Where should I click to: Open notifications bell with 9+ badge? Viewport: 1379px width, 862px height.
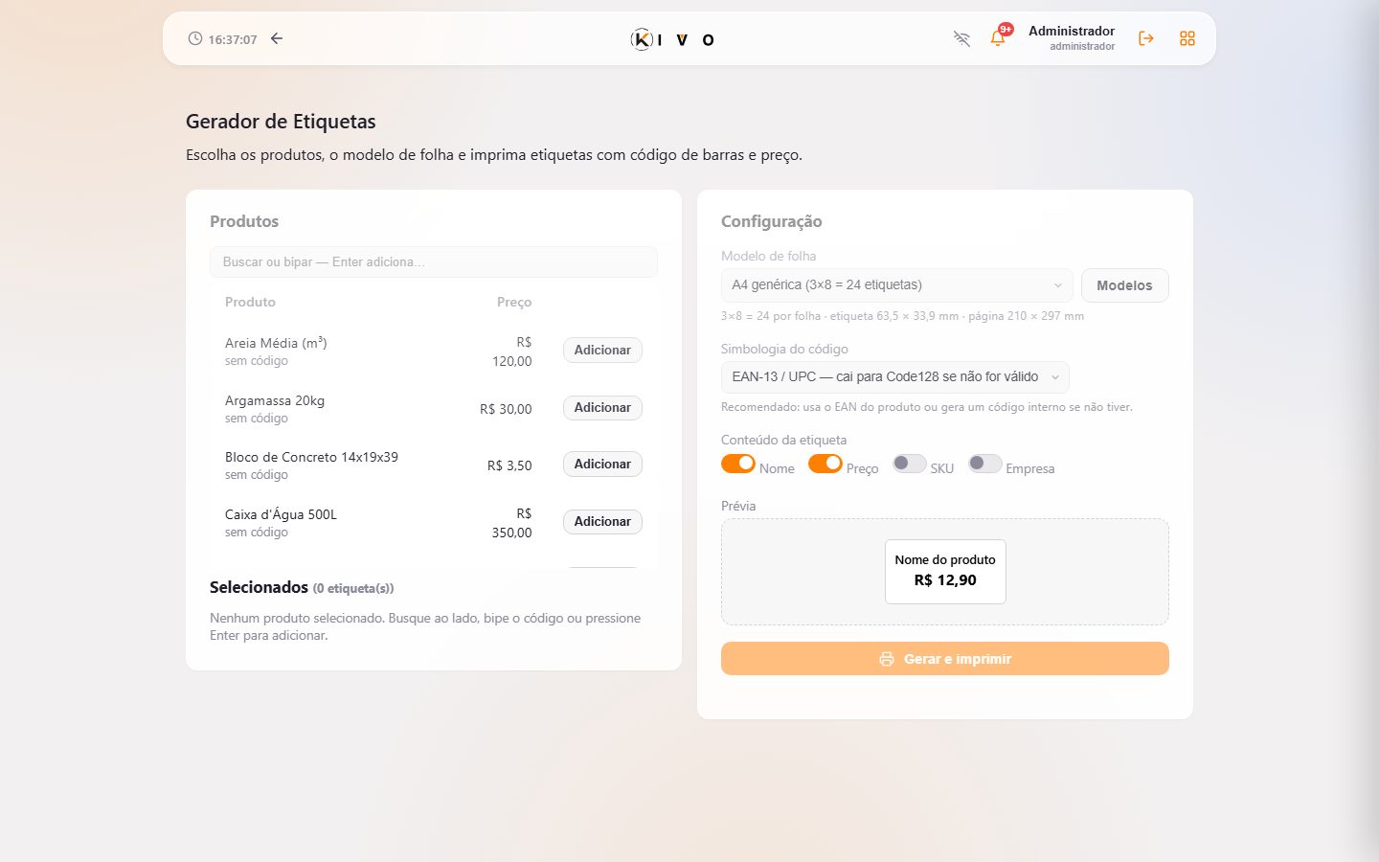click(999, 37)
